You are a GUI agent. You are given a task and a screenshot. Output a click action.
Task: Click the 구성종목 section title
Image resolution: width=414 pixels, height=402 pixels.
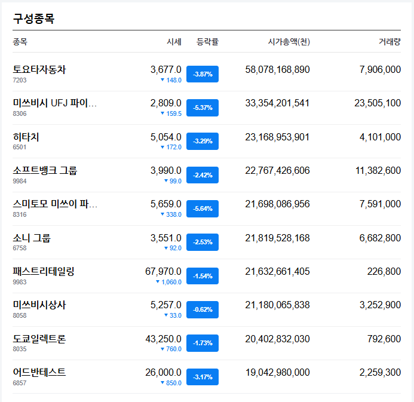pos(33,19)
